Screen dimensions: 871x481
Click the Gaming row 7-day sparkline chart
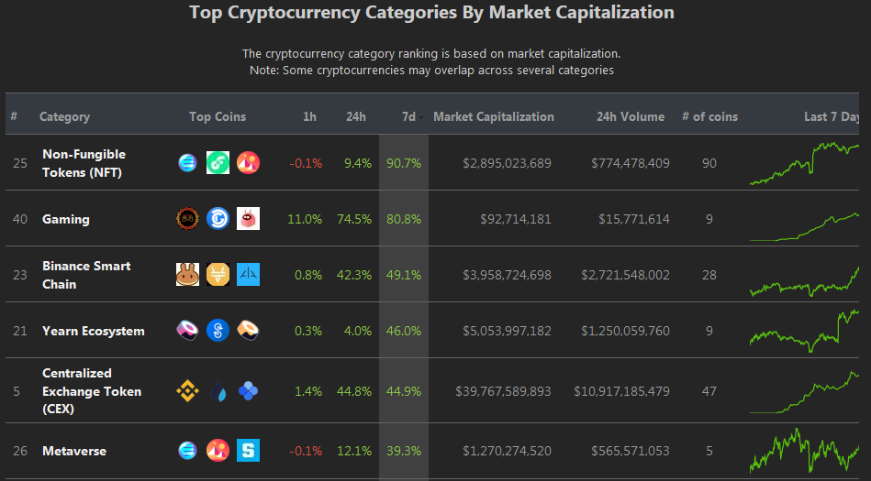pos(804,227)
